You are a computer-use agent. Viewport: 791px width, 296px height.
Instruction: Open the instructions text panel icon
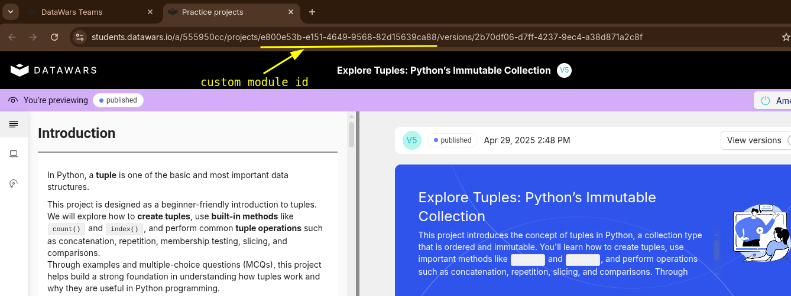(14, 124)
